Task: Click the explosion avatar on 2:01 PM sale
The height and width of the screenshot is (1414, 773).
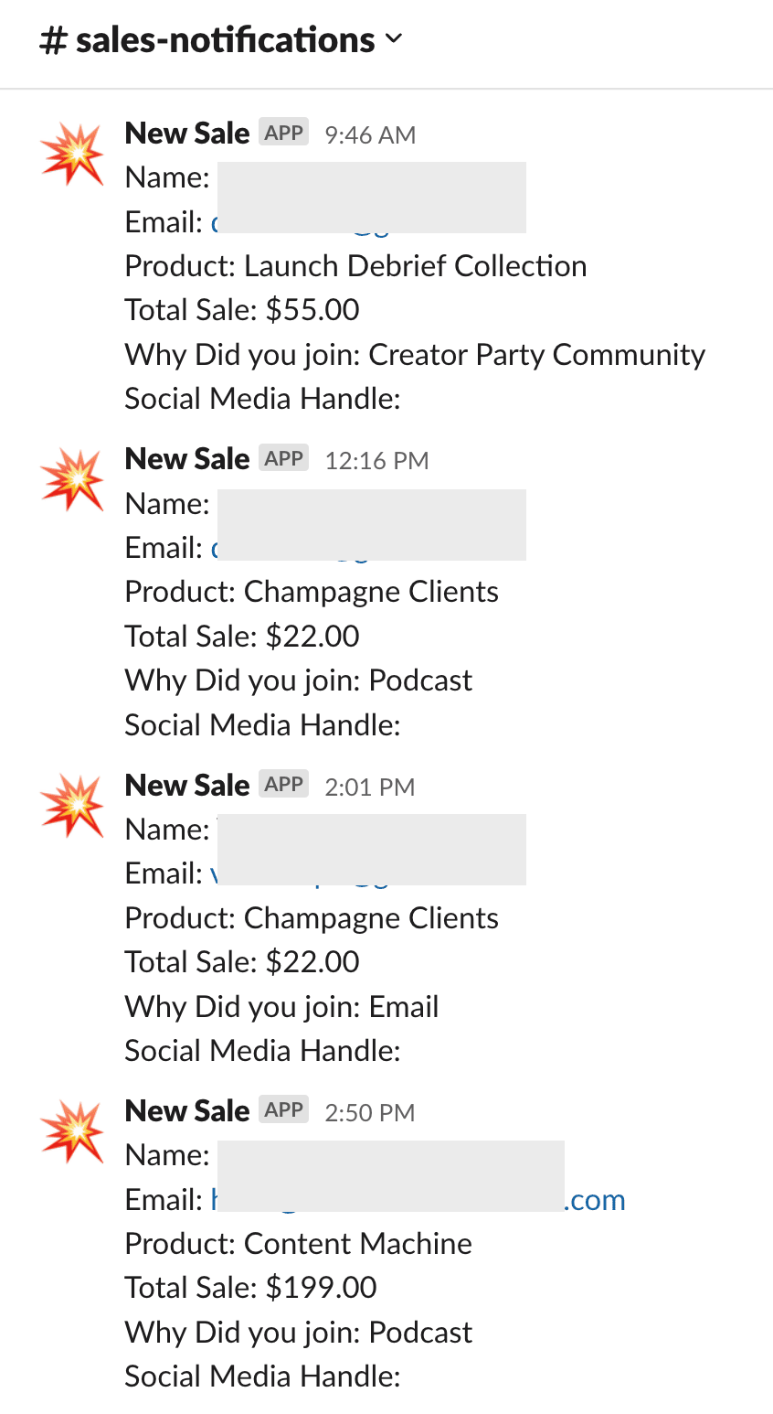Action: [73, 805]
